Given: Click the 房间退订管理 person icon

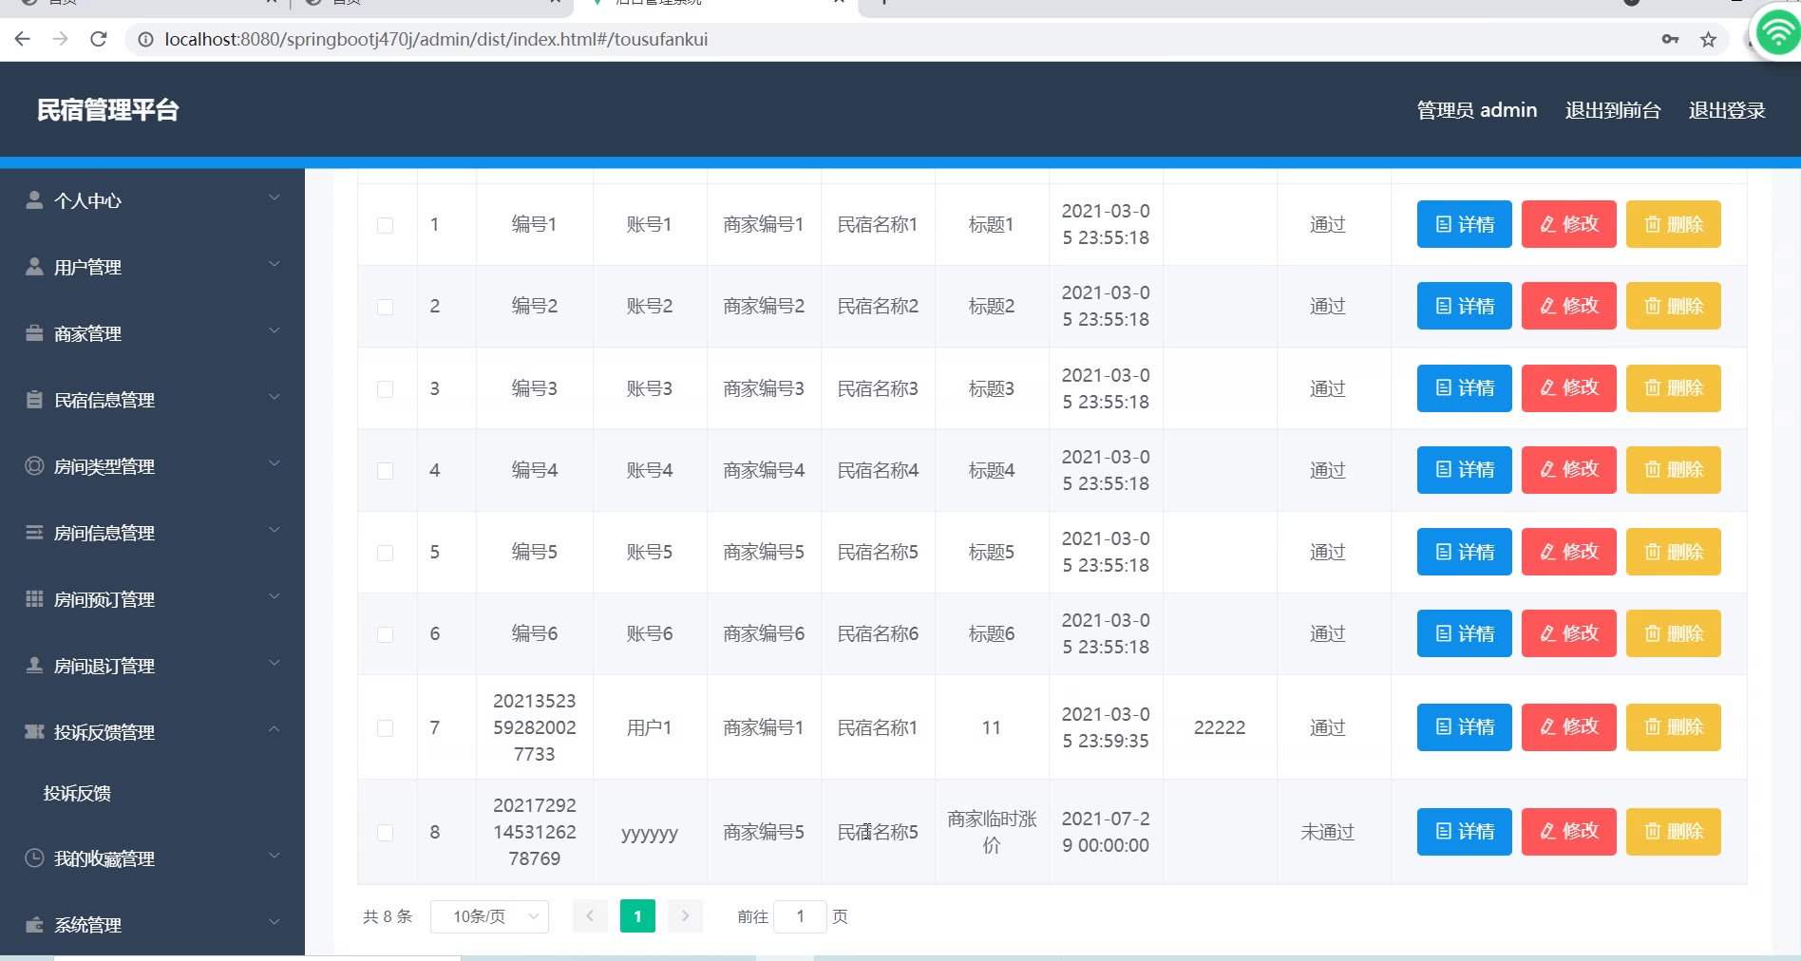Looking at the screenshot, I should click(x=34, y=665).
